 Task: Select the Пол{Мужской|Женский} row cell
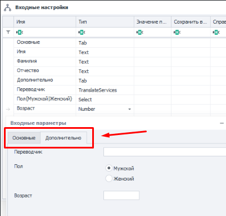(45, 100)
